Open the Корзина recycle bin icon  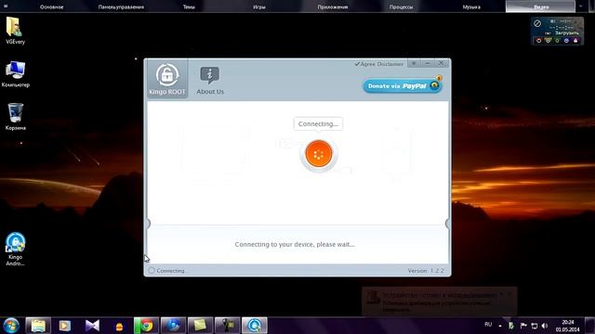tap(15, 117)
